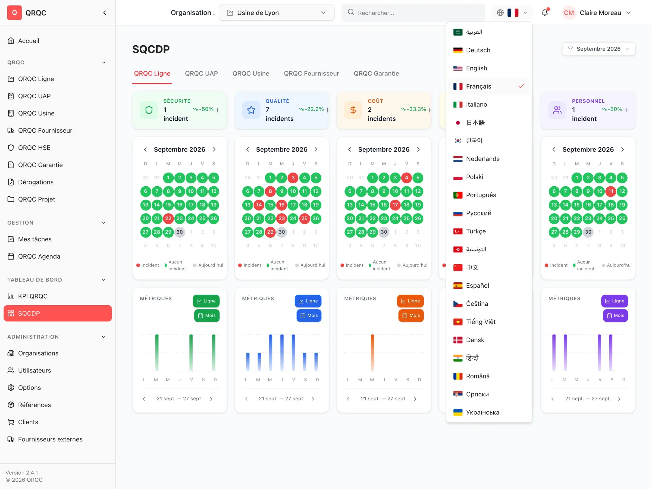Screen dimensions: 652x489
Task: Click the blue Ligne button in Qualité metrics
Action: 308,301
